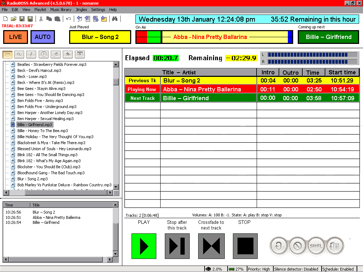Switch to LIVE mode
This screenshot has height=272, width=363.
[16, 37]
